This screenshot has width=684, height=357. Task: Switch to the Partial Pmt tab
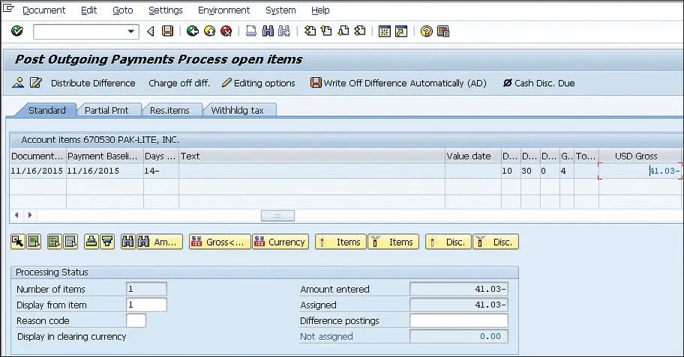(x=106, y=110)
